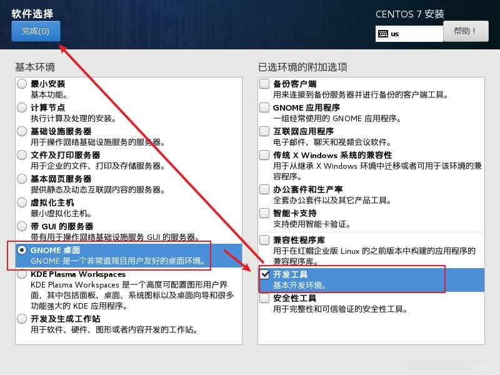Enable 传统 X Windows 系统的兼容性 checkbox
Viewport: 500px width, 375px height.
(x=264, y=155)
